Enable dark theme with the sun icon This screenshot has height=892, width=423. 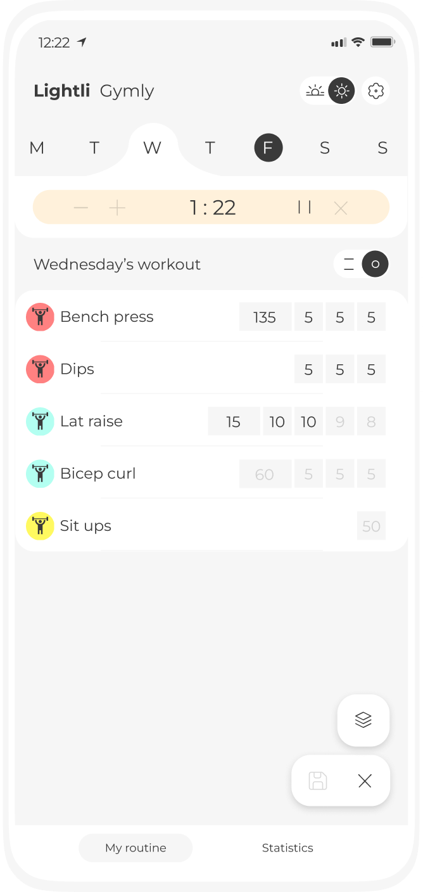(341, 91)
